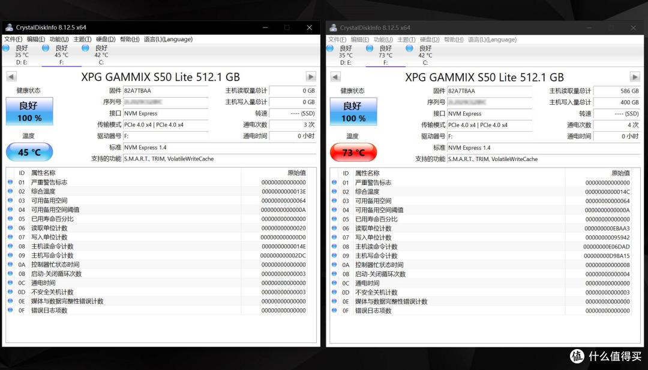
Task: Click 通电次数 4 次 field in right window
Action: coord(617,125)
